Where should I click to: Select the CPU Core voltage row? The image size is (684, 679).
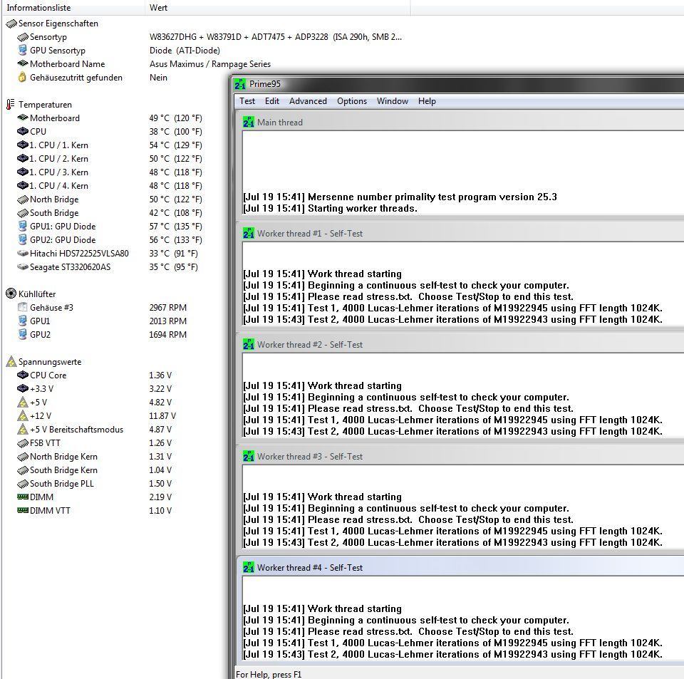[95, 375]
